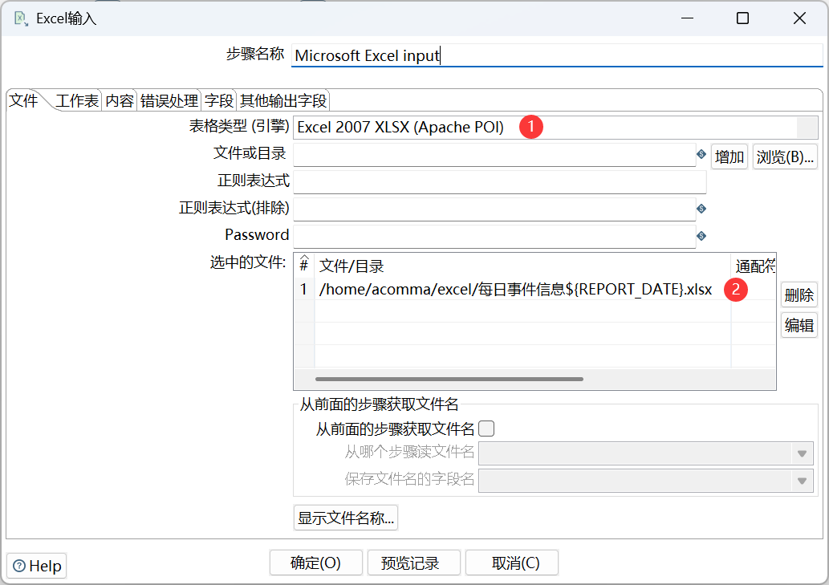Focus the 文件或目录 input field
The image size is (829, 585).
pyautogui.click(x=494, y=155)
